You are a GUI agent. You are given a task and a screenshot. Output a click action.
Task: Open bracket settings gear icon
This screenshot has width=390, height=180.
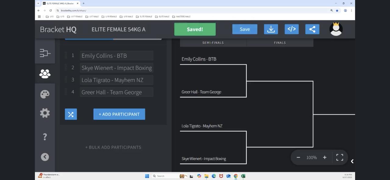45,113
